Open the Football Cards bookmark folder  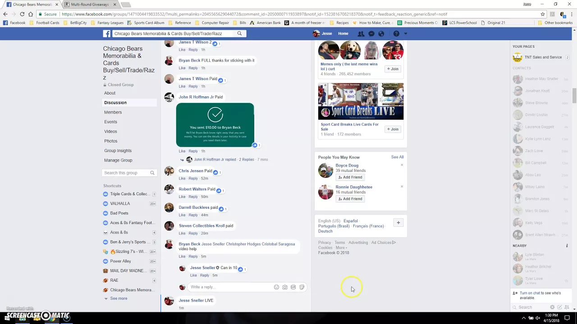coord(44,22)
